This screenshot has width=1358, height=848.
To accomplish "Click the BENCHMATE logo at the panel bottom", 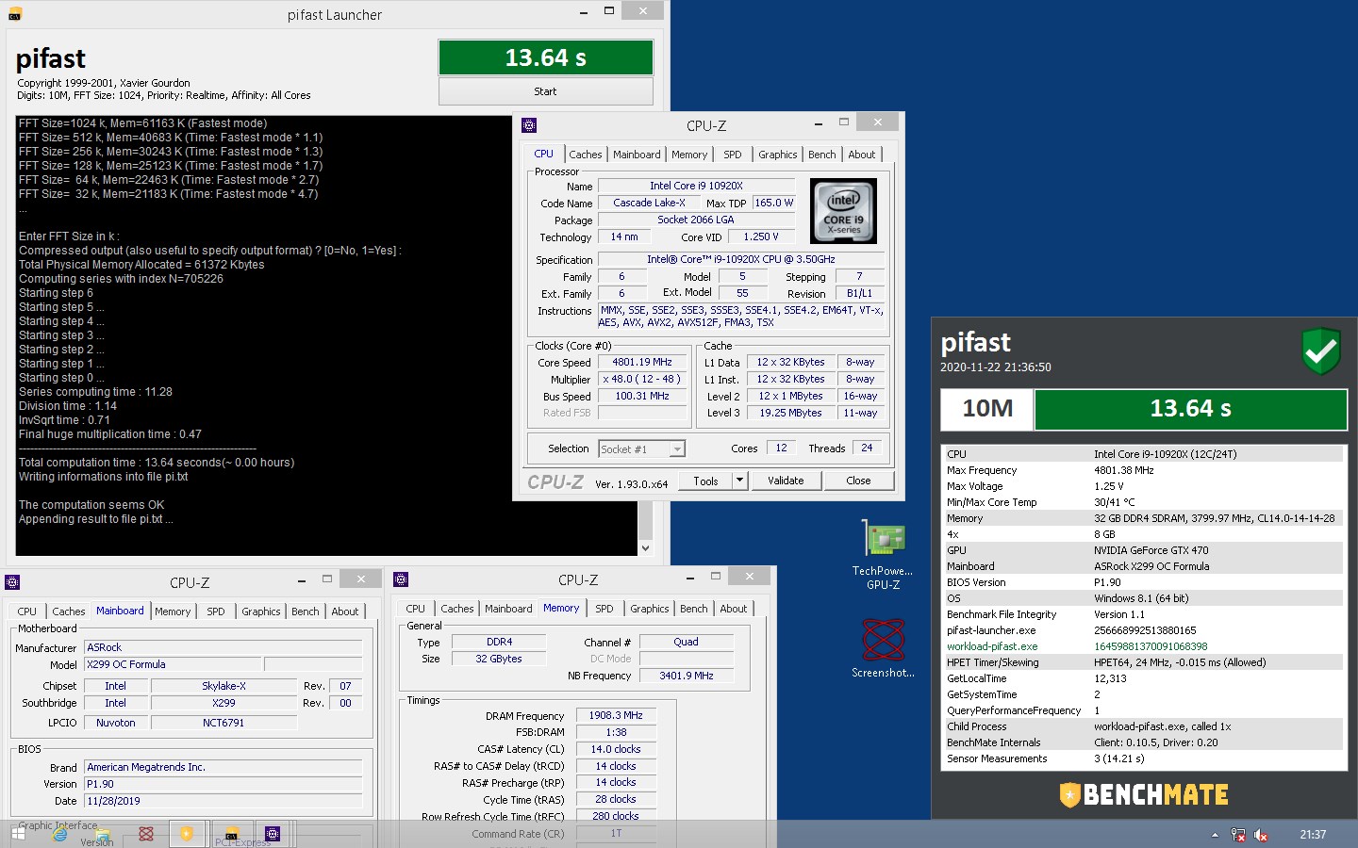I will [x=1144, y=794].
